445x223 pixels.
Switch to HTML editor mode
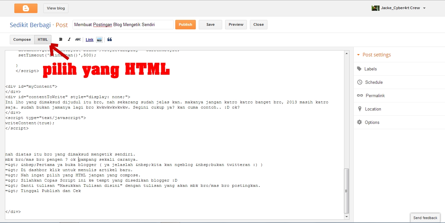click(x=43, y=39)
